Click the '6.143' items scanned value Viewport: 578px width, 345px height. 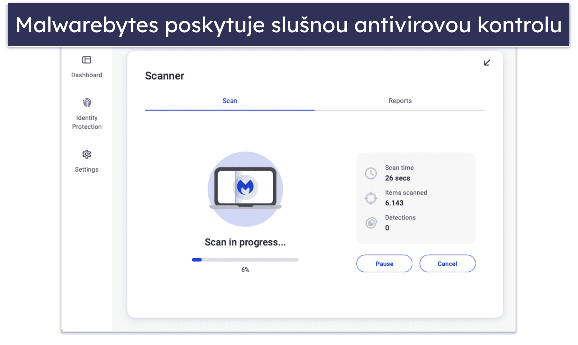pos(394,203)
